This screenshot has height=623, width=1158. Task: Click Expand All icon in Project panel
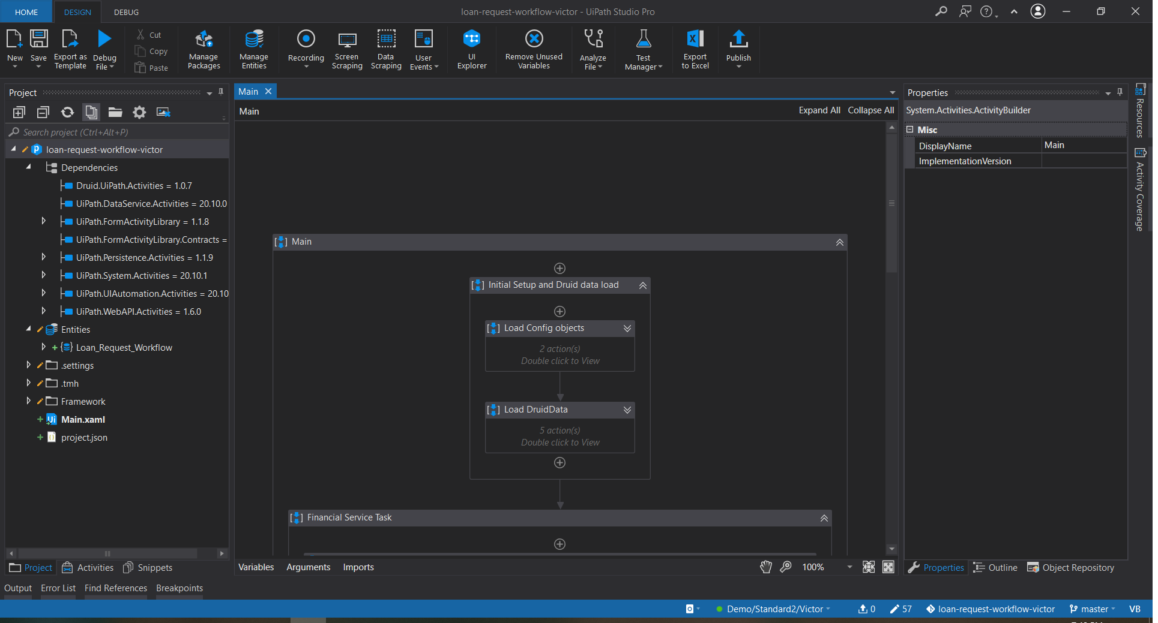(19, 112)
